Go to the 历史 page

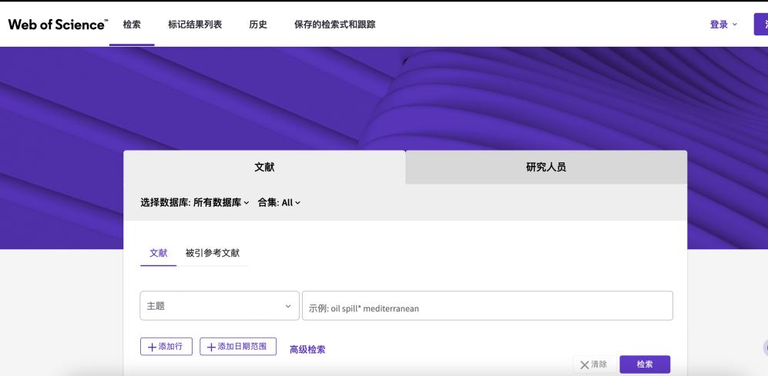(x=258, y=25)
